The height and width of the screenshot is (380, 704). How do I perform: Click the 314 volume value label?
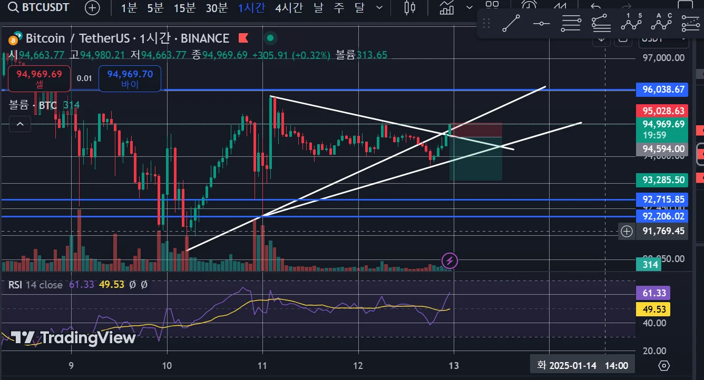pyautogui.click(x=650, y=264)
